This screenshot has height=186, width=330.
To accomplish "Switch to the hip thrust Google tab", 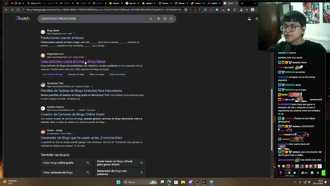I will (132, 3).
